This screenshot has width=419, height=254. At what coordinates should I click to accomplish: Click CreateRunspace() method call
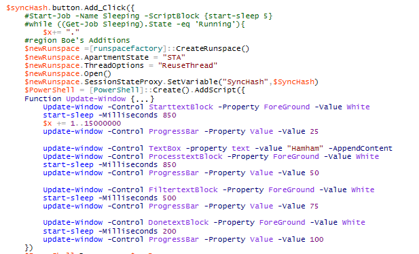(x=213, y=49)
